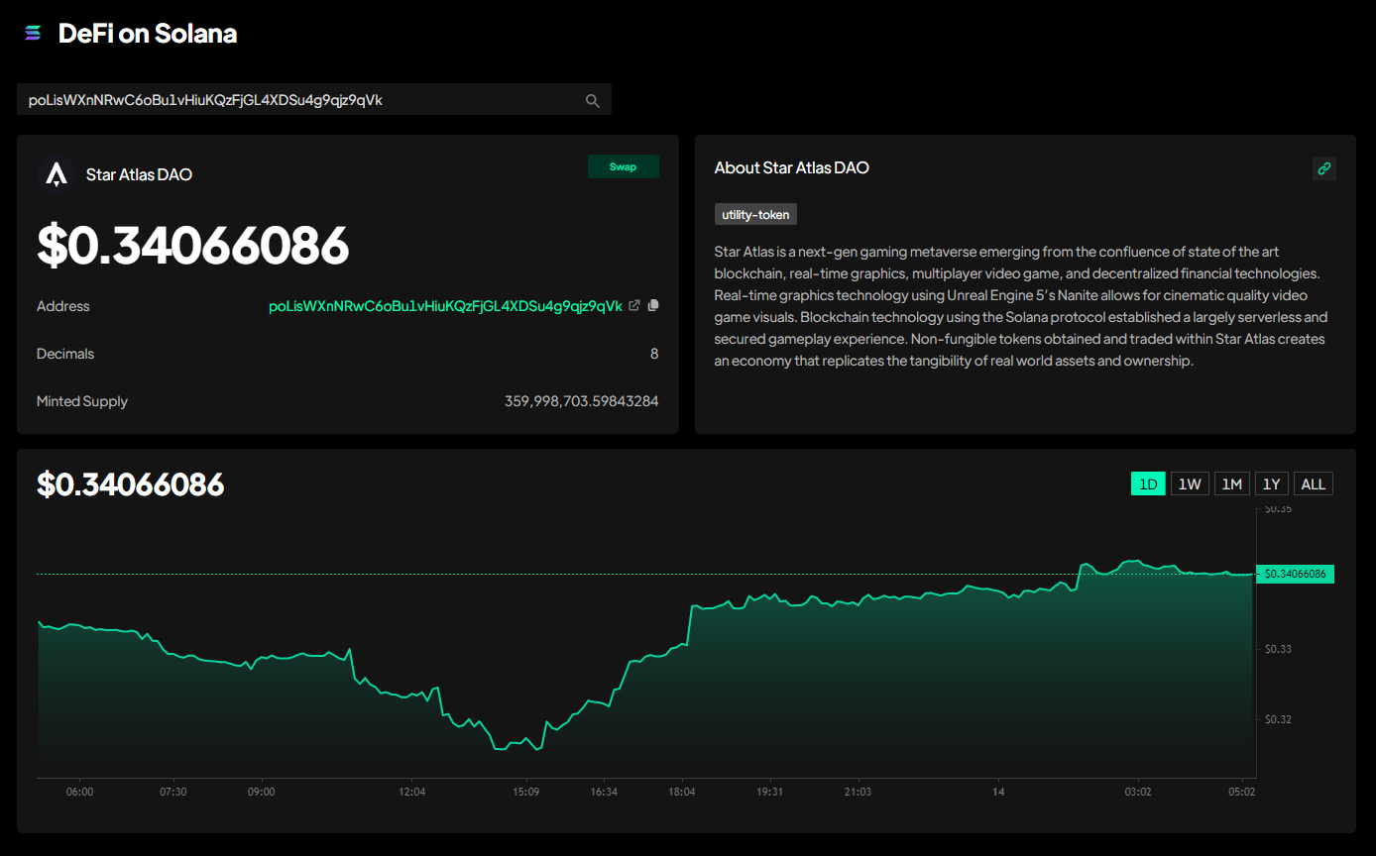Click the Address label
The height and width of the screenshot is (856, 1376).
(x=63, y=306)
